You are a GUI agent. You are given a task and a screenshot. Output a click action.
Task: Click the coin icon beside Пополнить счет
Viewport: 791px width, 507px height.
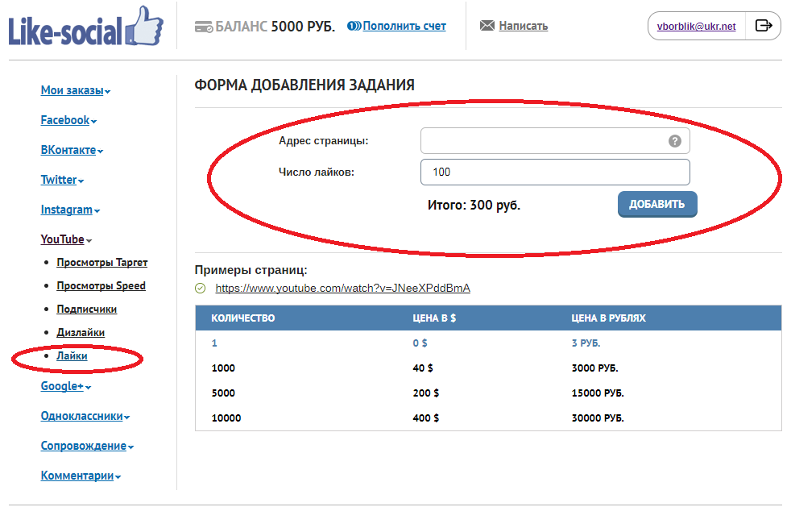pos(354,26)
